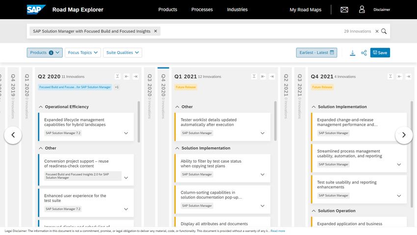Open the Industries menu
417x235 pixels.
point(237,9)
